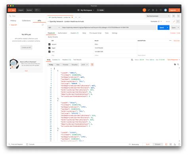Switch to the Collections sidebar tab
Screen dimensions: 188x155
point(26,21)
